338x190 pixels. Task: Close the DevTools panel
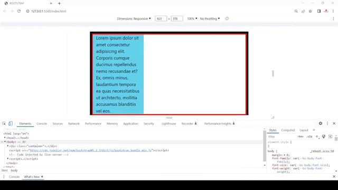point(334,123)
